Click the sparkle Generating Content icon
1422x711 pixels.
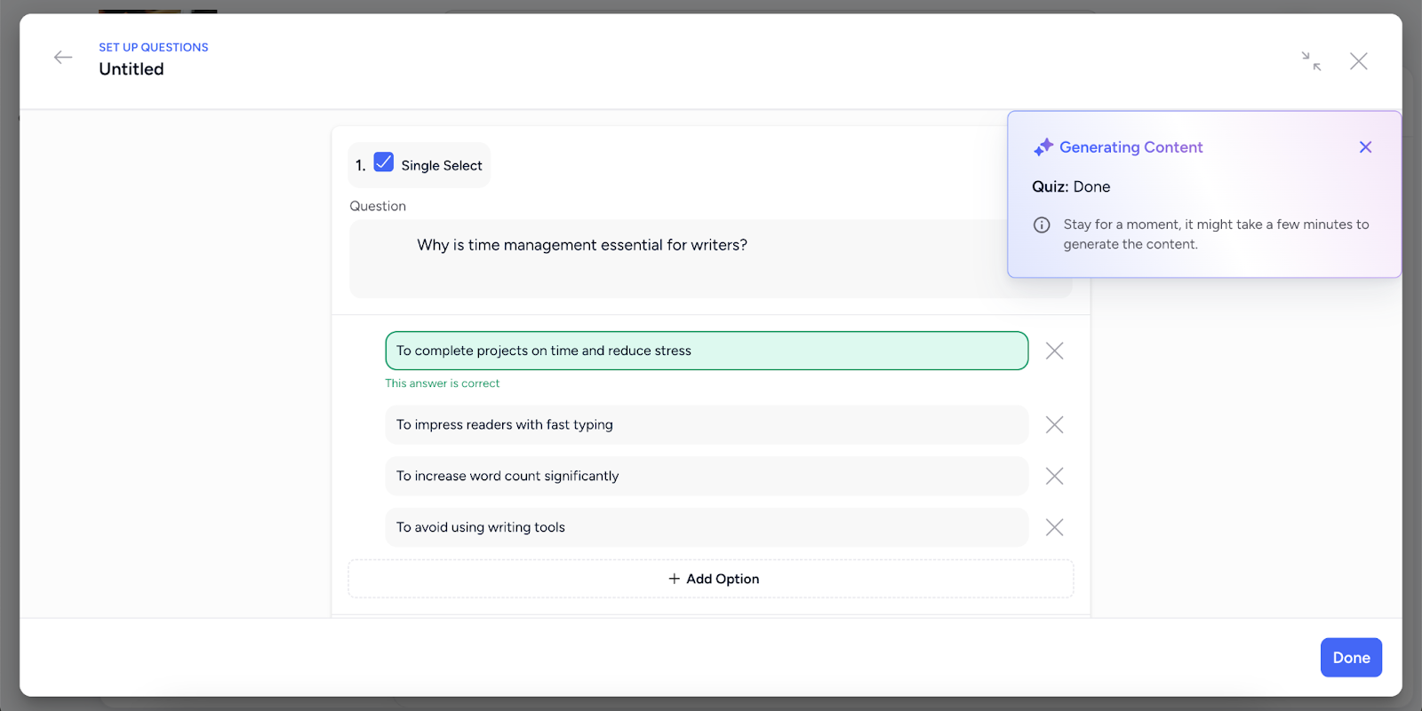tap(1043, 147)
